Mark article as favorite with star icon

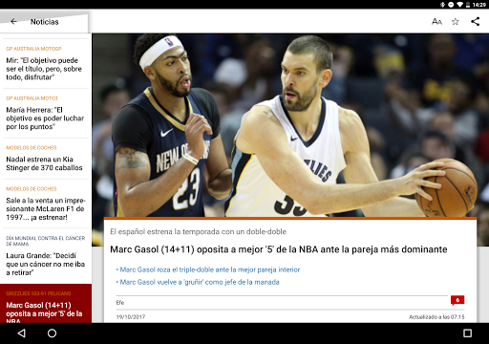click(456, 22)
